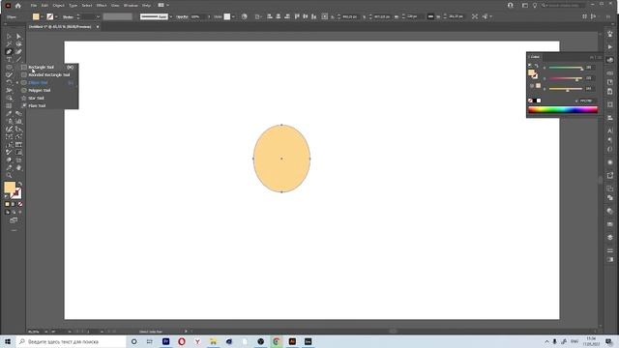Adjust the R (red) slider in the Color panel
Viewport: 619px width, 348px height.
(x=565, y=69)
